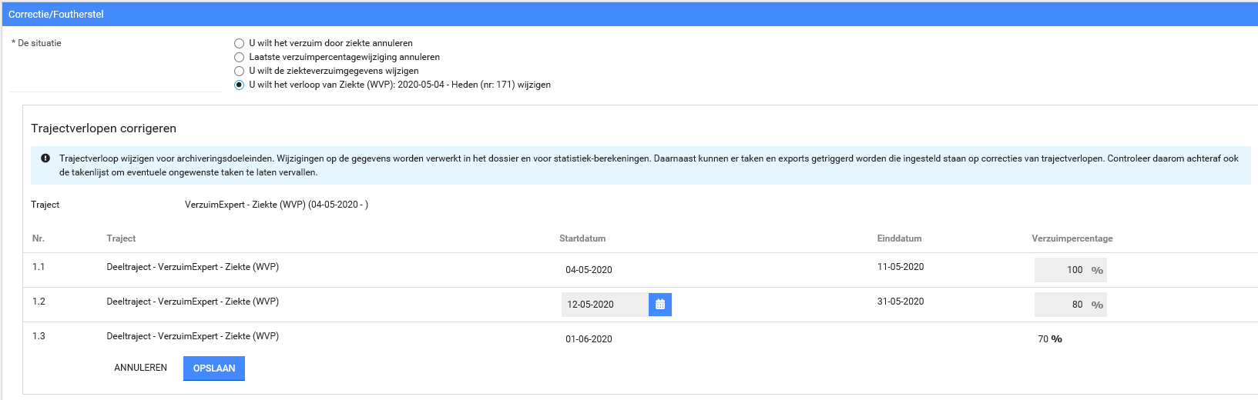Select row 1.3 Deeltraject entry
The image size is (1258, 400).
coord(193,336)
